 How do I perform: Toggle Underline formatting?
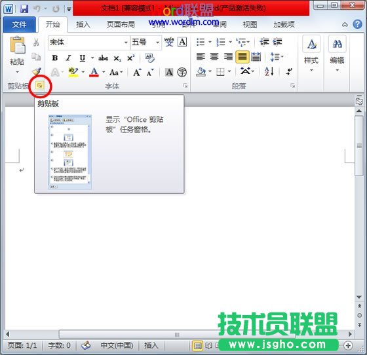pos(83,58)
